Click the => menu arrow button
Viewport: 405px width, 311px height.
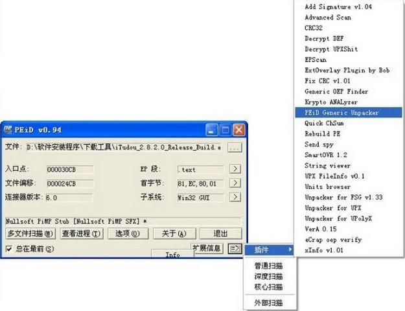tap(235, 249)
